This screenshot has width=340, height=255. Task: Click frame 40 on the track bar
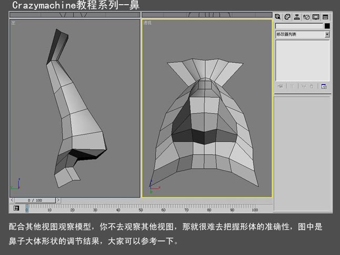pyautogui.click(x=118, y=210)
